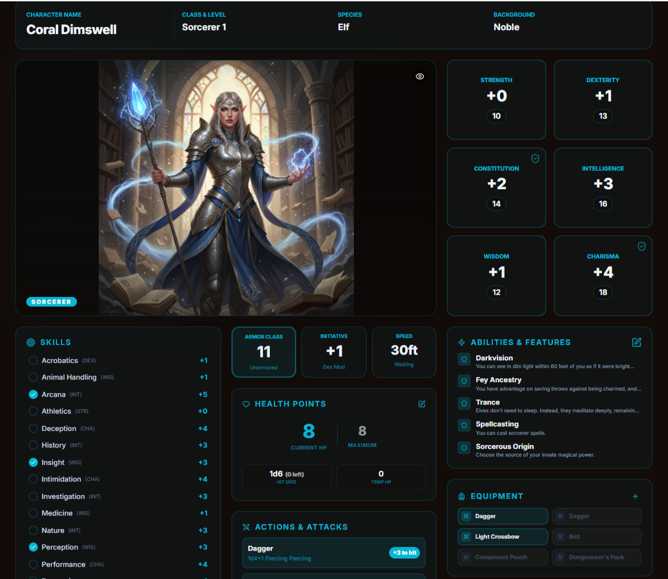Click the Health Points heart icon
The image size is (668, 579).
pyautogui.click(x=246, y=404)
